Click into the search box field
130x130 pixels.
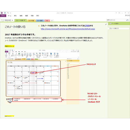116,20
